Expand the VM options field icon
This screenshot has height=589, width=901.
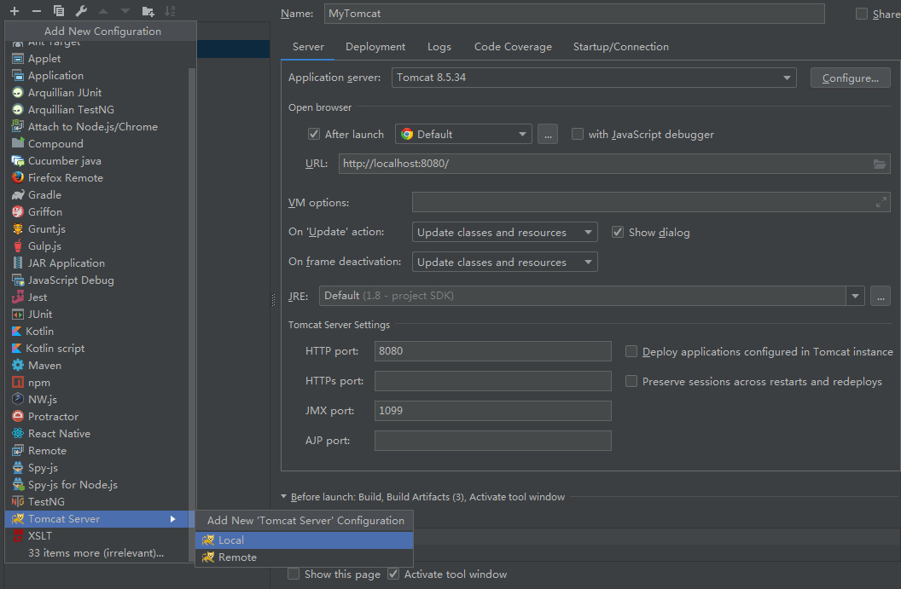pos(881,203)
